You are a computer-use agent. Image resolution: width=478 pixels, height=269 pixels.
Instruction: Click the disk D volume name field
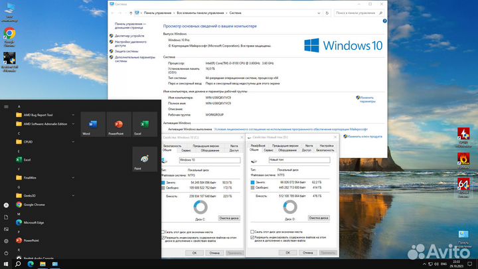(299, 159)
